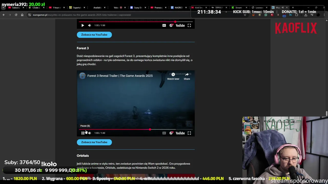Open the Extensions puzzle icon
Image resolution: width=328 pixels, height=184 pixels.
coord(296,15)
